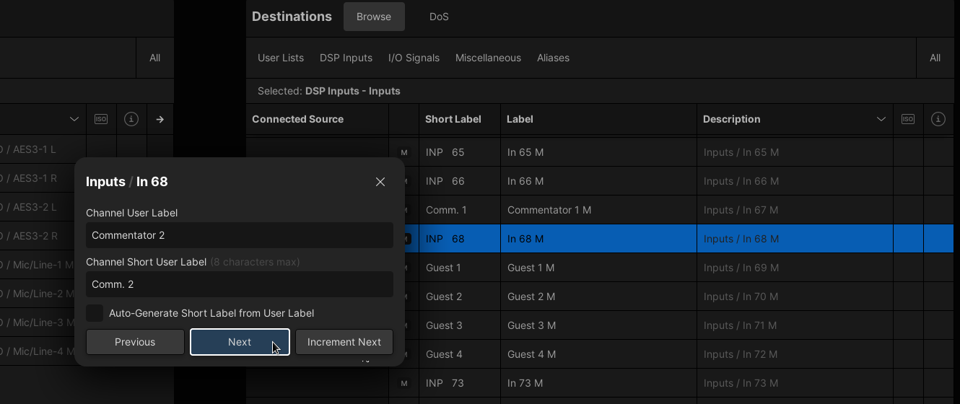
Task: Click the ISO icon in Destinations header
Action: tap(908, 119)
